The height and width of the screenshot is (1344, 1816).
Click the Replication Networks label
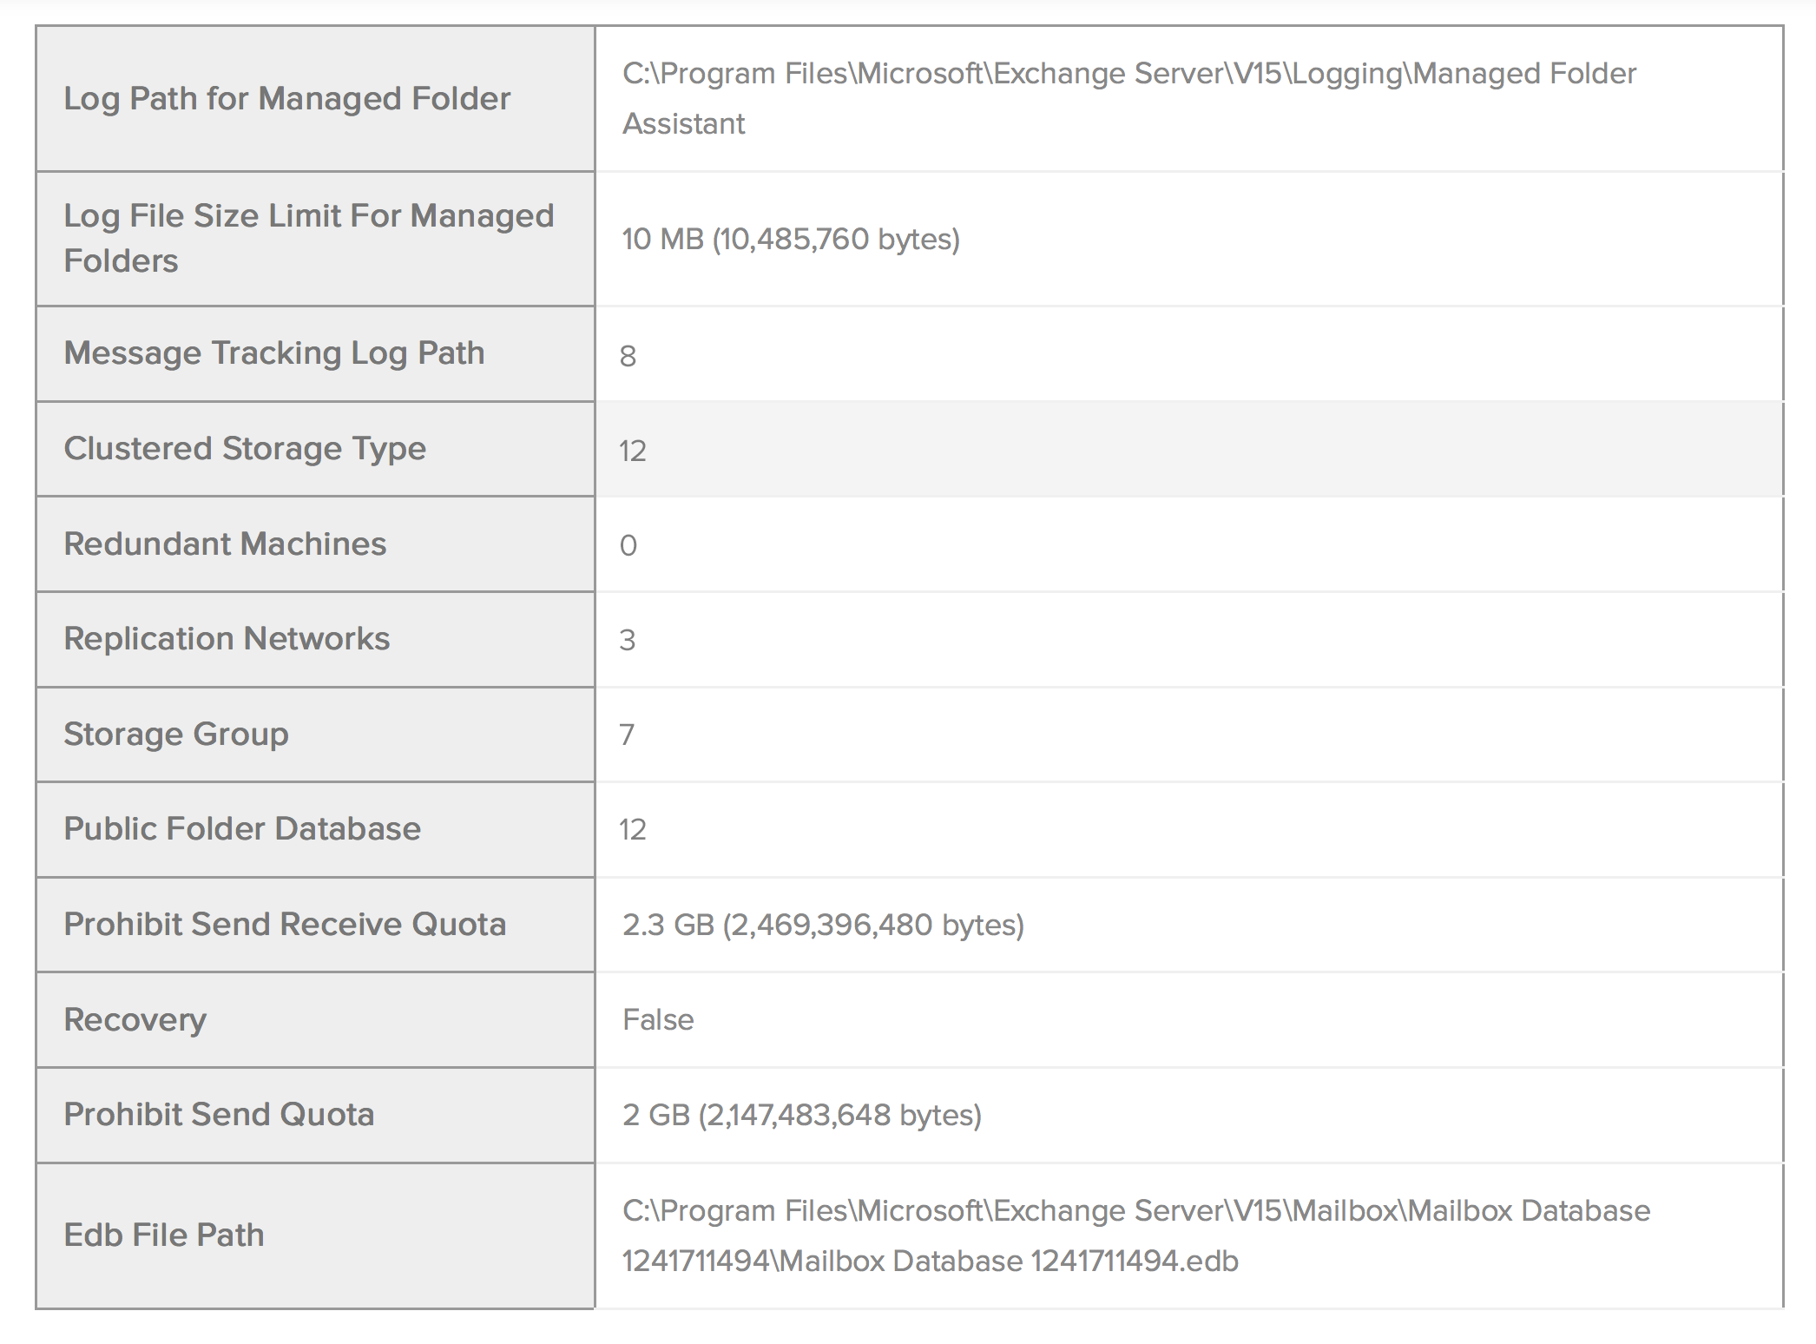coord(227,639)
